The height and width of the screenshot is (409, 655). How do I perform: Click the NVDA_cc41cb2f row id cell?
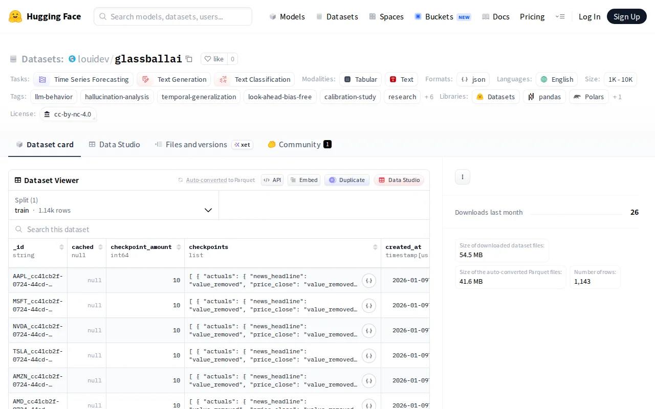(x=38, y=330)
